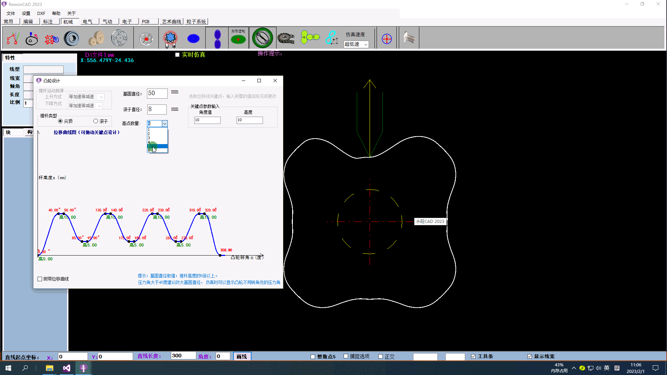Open the DXF menu
This screenshot has width=667, height=375.
pos(41,13)
